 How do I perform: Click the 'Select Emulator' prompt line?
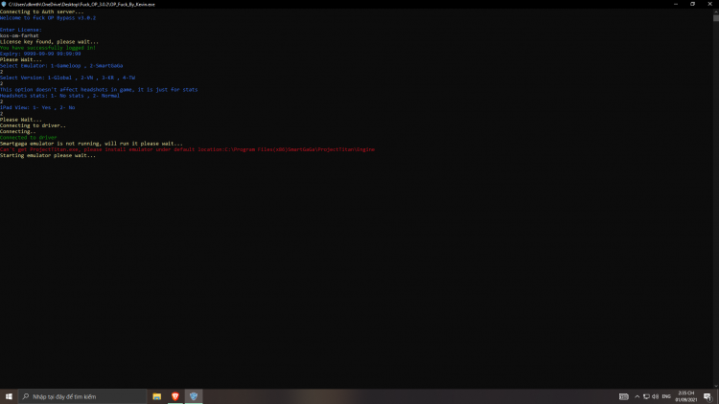[x=61, y=65]
